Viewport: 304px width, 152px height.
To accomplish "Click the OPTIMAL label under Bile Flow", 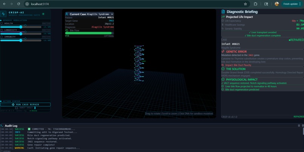I will pos(109,36).
